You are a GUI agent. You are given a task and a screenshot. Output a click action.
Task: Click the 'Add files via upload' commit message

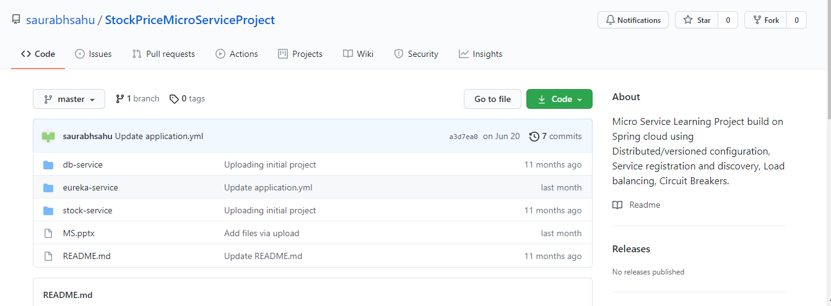(262, 234)
